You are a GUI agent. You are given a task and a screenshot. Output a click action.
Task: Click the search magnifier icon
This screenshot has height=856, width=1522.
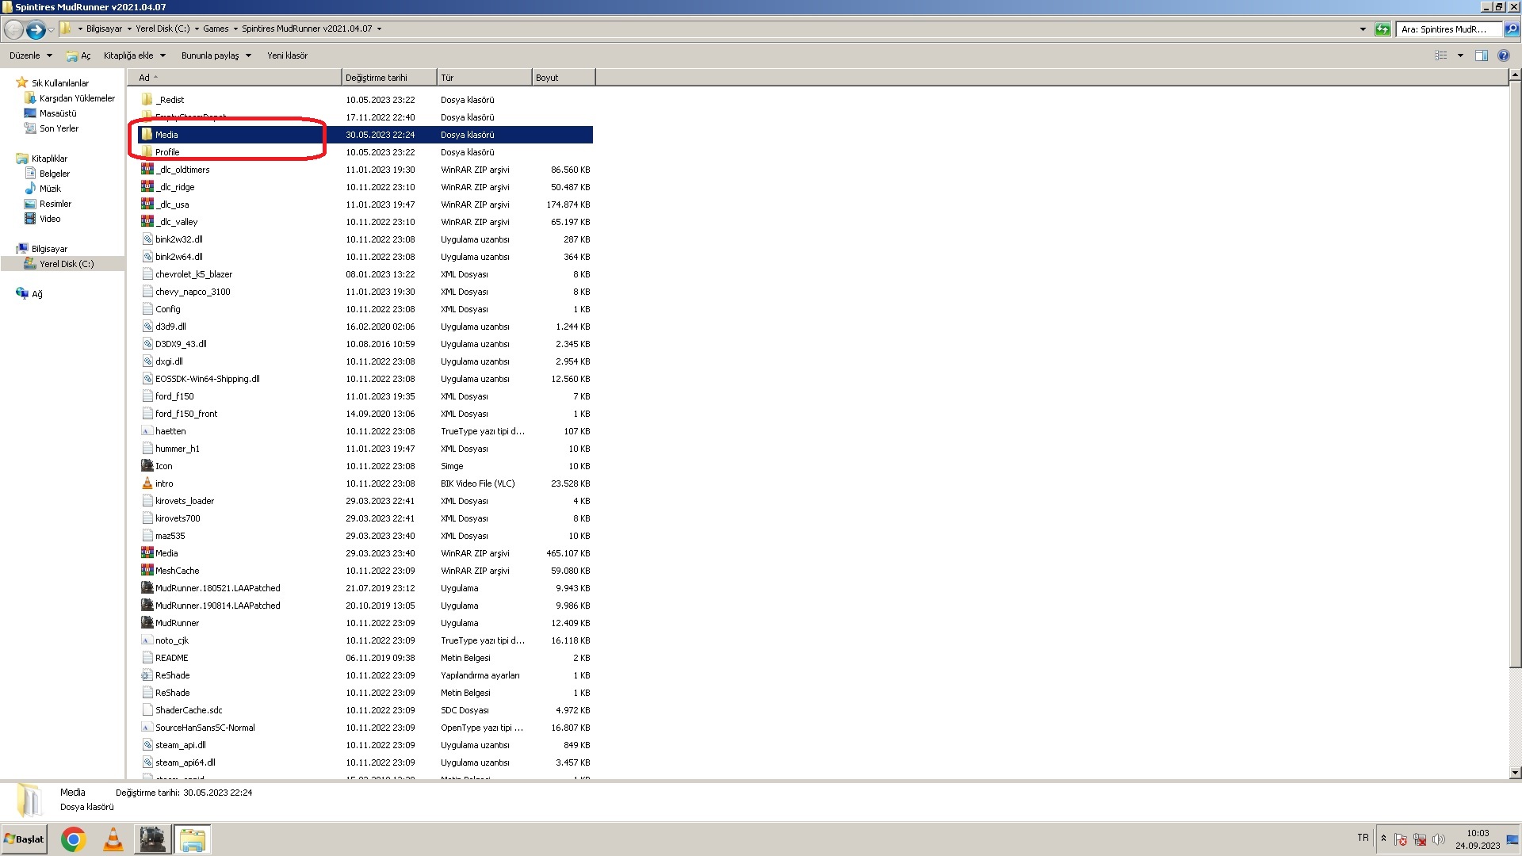click(x=1512, y=29)
